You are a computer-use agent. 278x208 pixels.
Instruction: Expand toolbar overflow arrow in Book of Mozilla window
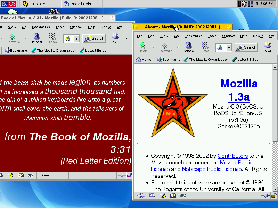tap(126, 38)
